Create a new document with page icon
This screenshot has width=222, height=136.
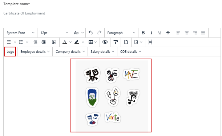point(126,42)
